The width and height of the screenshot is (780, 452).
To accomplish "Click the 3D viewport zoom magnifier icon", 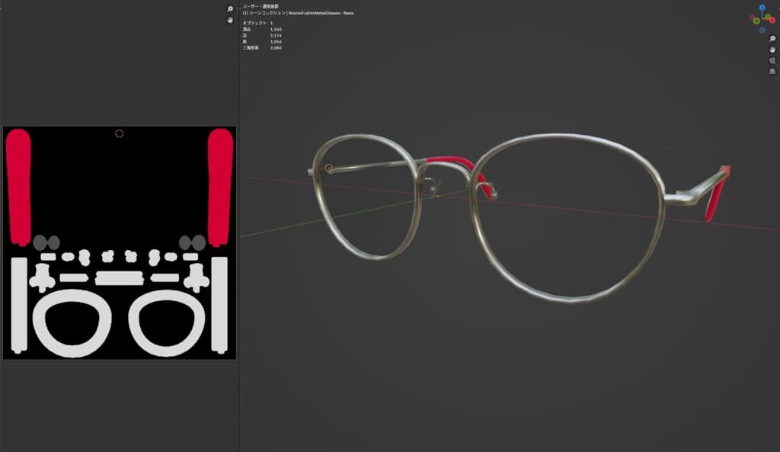I will point(772,39).
